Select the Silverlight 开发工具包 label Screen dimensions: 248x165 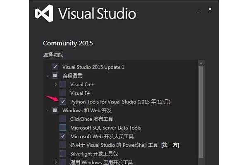point(94,154)
